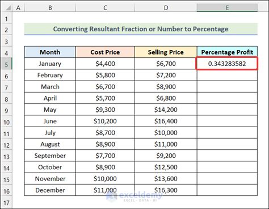Select empty Percentage Profit cell for December

[x=227, y=190]
